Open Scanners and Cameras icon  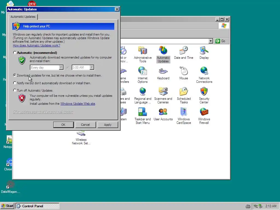point(163,95)
